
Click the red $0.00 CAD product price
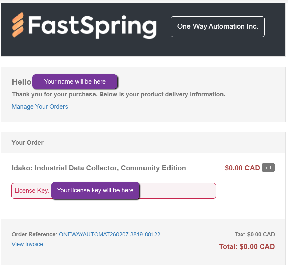click(242, 168)
